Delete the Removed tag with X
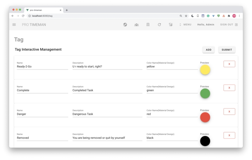This screenshot has width=252, height=160. [229, 135]
